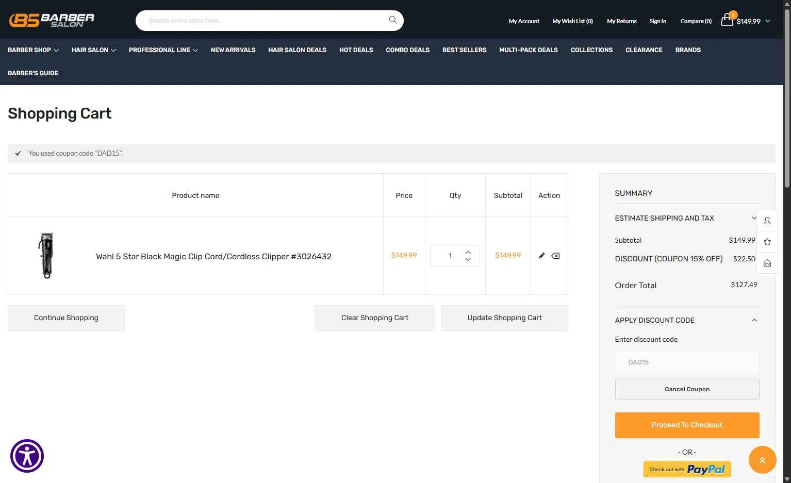Click the coupon code DAD15 confirmation message
The image size is (791, 483).
[x=75, y=154]
